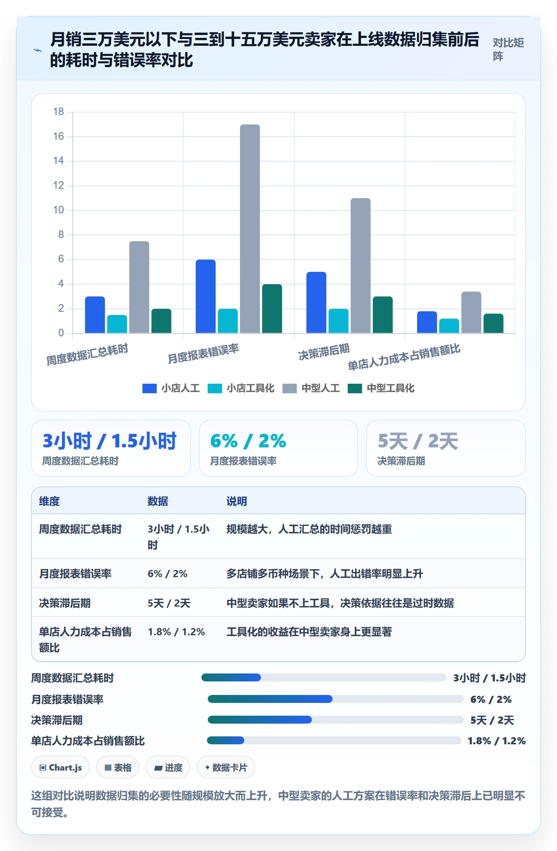Click the dark green bar in 月度报表错误率 group
The width and height of the screenshot is (557, 851).
pyautogui.click(x=272, y=308)
